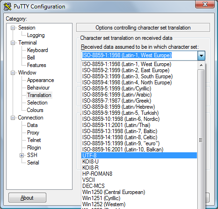Choose ISO-8859-3:1999 Latin-3 South Europe
Viewport: 218px width, 209px height.
coord(139,76)
